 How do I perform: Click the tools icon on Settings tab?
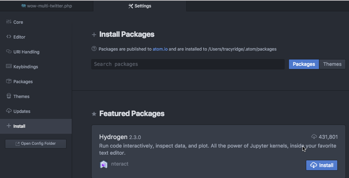(x=130, y=6)
